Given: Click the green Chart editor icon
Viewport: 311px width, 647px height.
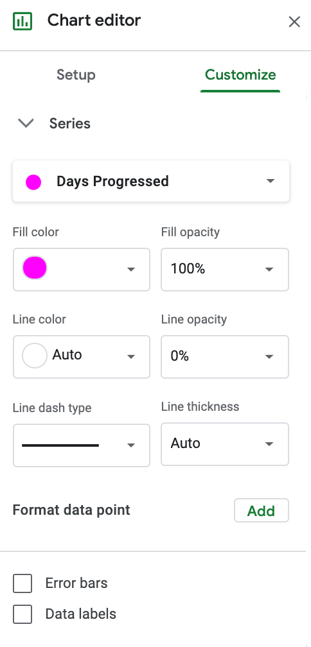Looking at the screenshot, I should tap(22, 21).
